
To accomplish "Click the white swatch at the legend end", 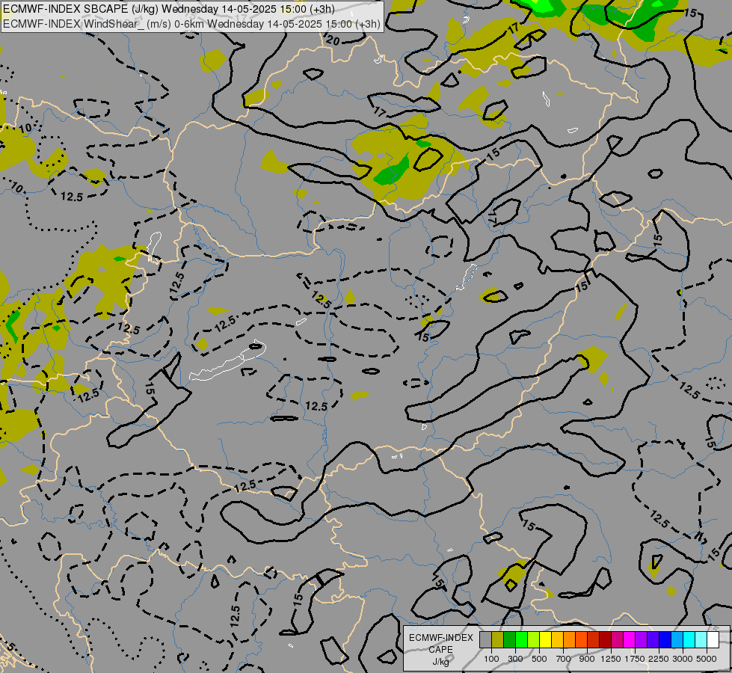I will tap(713, 640).
